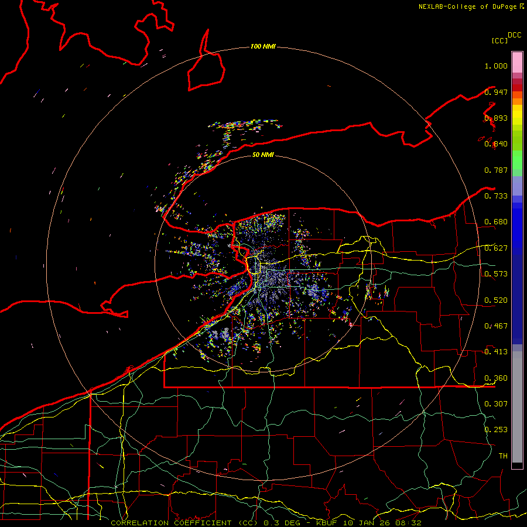Click the 0.413 scale value
The height and width of the screenshot is (527, 527).
496,352
